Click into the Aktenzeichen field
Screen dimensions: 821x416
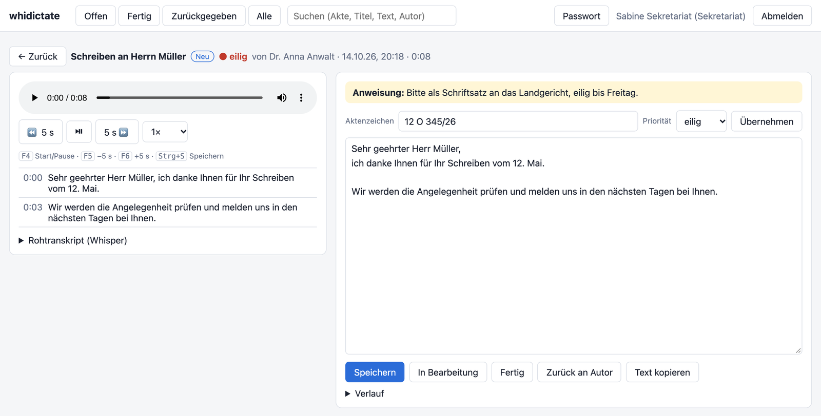pos(518,121)
